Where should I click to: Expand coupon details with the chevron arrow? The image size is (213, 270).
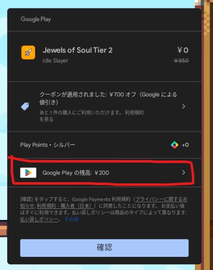[x=184, y=106]
